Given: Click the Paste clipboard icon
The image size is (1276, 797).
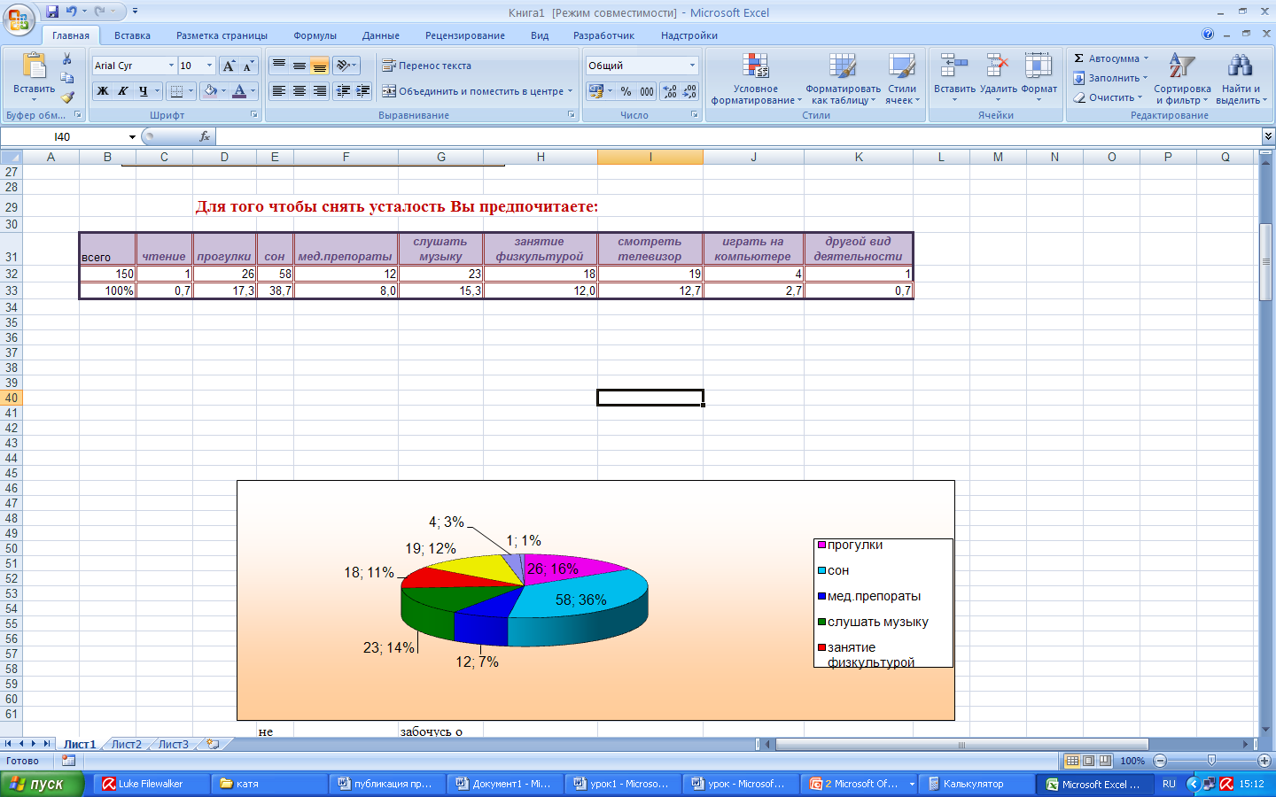Looking at the screenshot, I should click(34, 67).
